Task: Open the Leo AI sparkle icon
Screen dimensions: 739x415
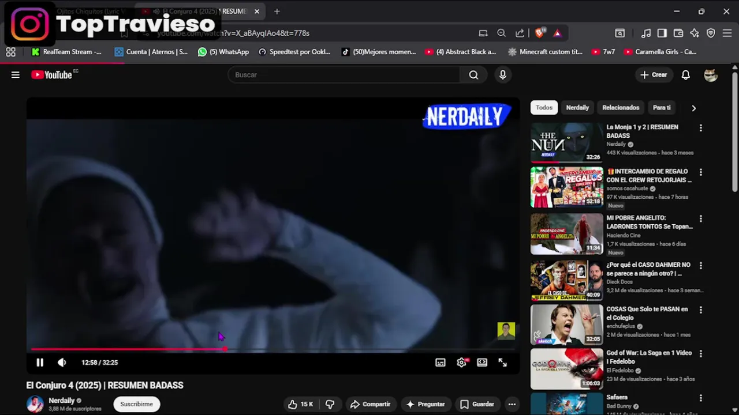Action: coord(695,33)
